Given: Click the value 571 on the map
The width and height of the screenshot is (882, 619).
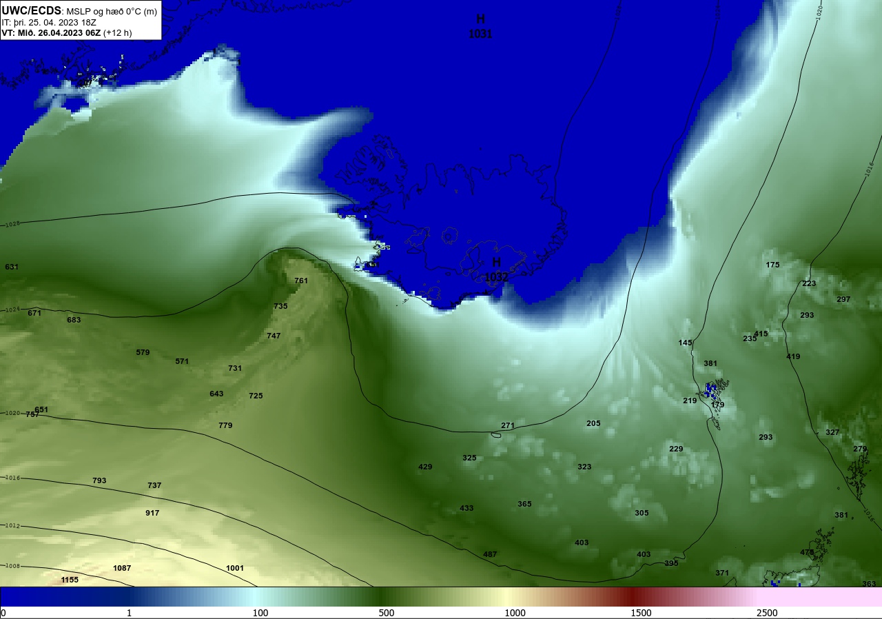Looking at the screenshot, I should tap(182, 361).
